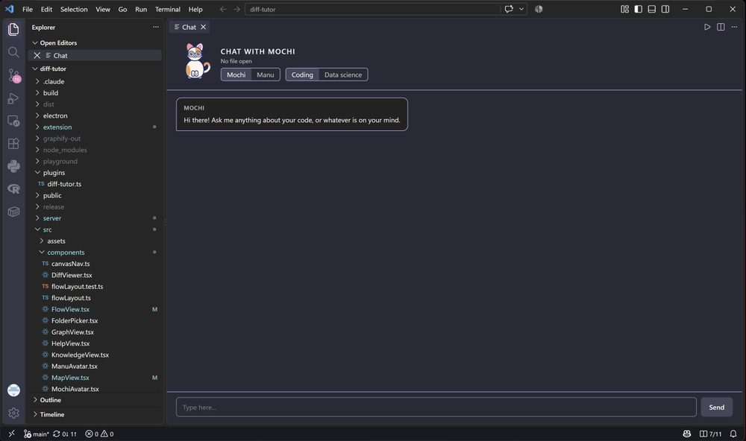Close Chat in Open Editors list

coord(37,56)
